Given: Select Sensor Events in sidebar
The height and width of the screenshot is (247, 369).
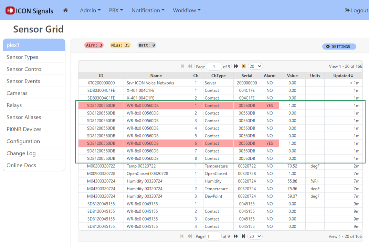Looking at the screenshot, I should (x=23, y=81).
